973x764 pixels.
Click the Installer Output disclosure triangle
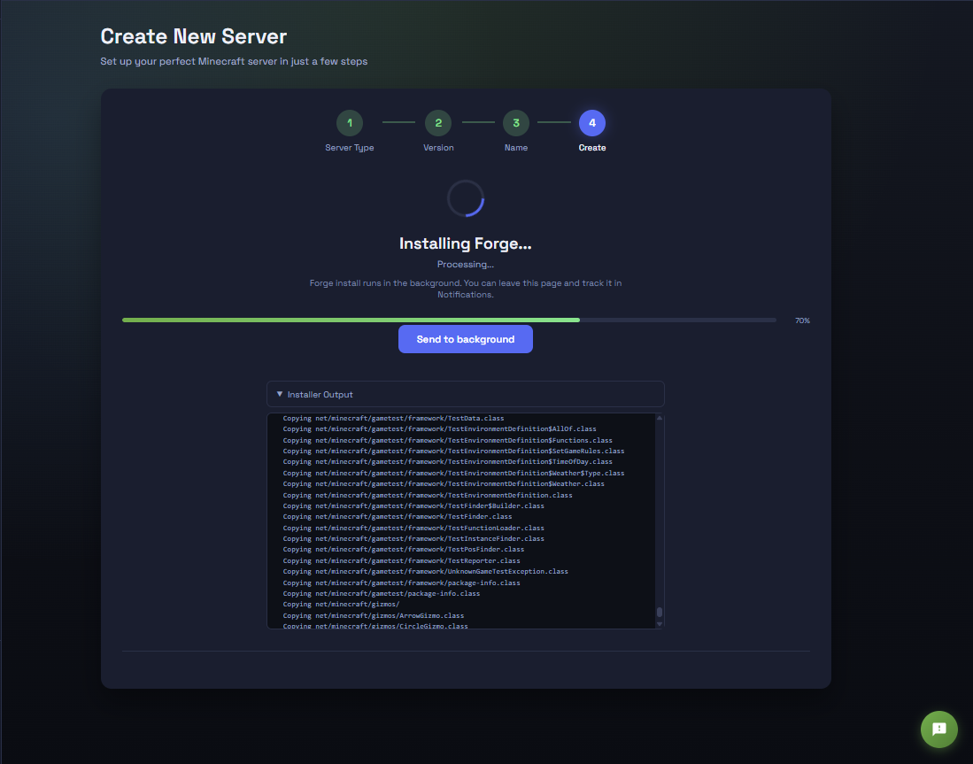click(280, 393)
